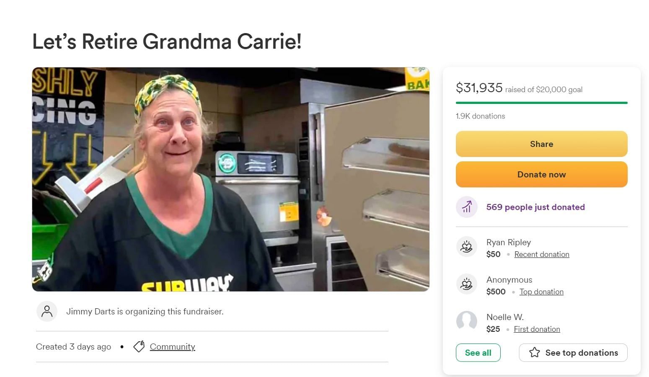Click the 569 people just donated text
This screenshot has height=377, width=649.
[x=535, y=207]
